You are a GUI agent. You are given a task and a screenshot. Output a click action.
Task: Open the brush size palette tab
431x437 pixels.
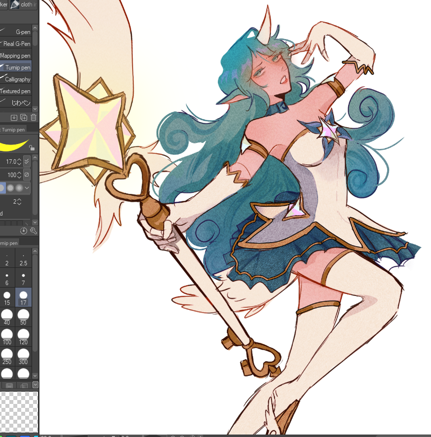pos(9,243)
